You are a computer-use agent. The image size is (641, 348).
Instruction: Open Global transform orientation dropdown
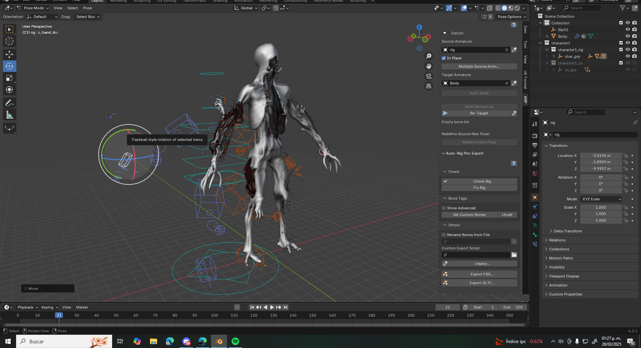coord(246,8)
